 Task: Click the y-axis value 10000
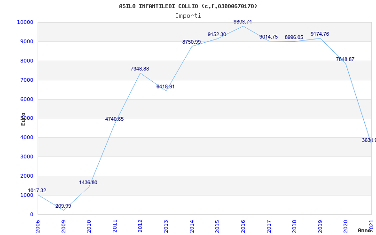[25, 23]
